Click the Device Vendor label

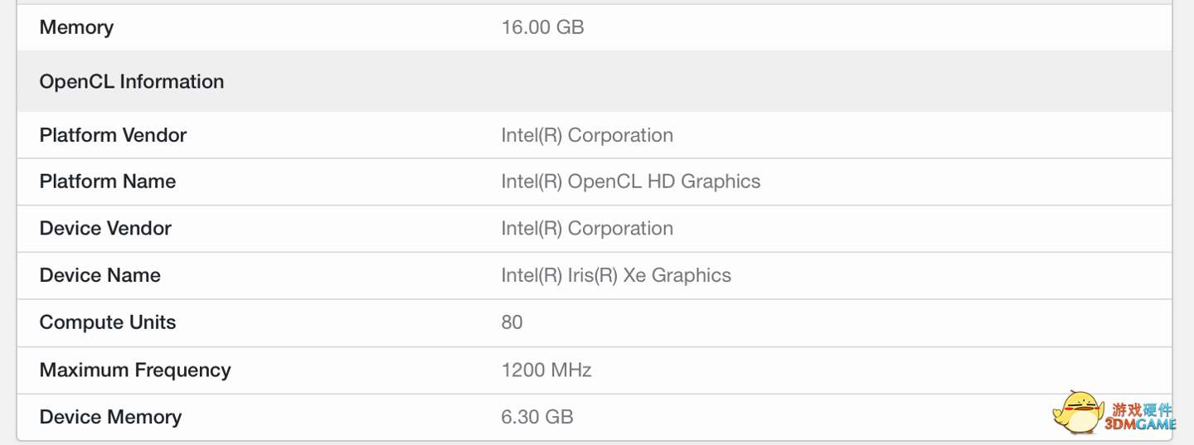point(105,229)
